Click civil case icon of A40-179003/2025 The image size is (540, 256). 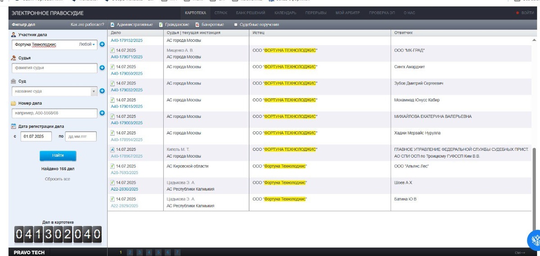click(113, 117)
